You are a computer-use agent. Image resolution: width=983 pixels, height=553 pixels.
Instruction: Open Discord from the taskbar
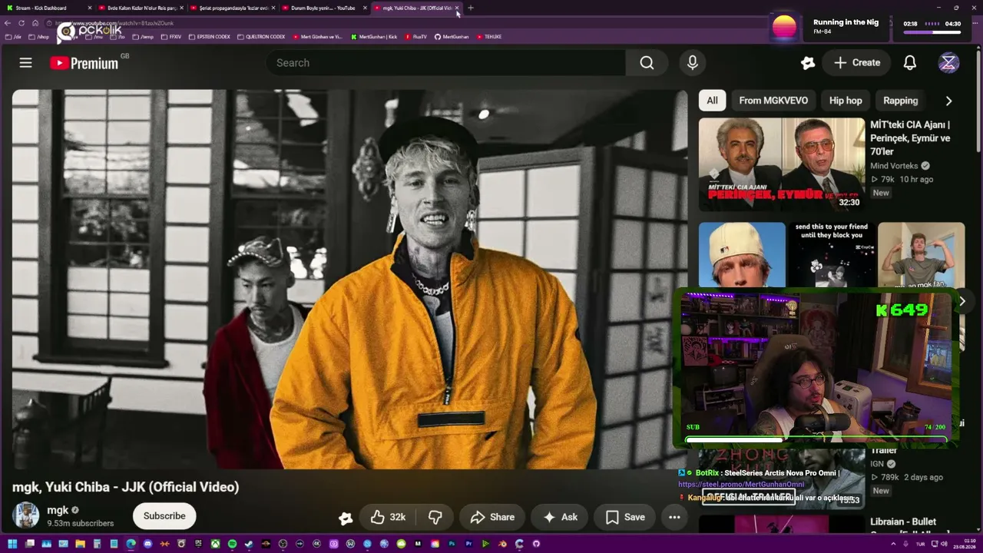(x=147, y=544)
